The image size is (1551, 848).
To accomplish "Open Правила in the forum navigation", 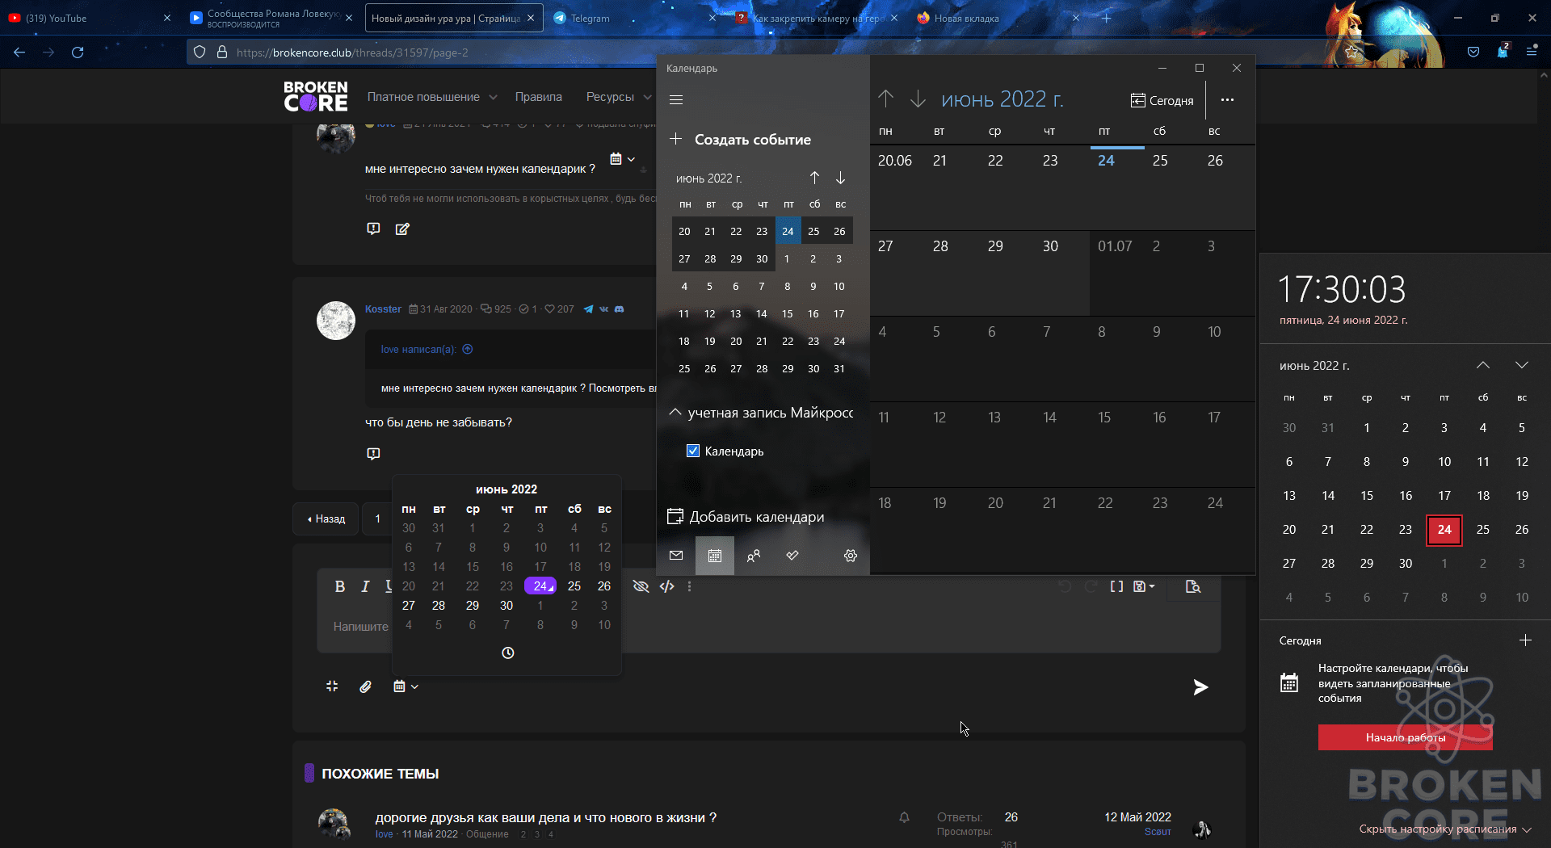I will click(539, 97).
